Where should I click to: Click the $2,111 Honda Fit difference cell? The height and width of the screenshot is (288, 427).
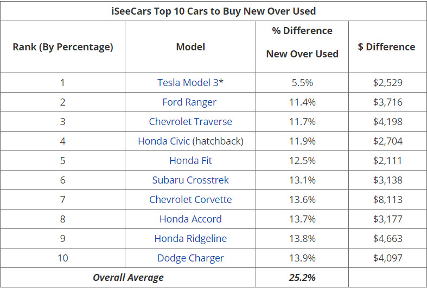pos(386,161)
